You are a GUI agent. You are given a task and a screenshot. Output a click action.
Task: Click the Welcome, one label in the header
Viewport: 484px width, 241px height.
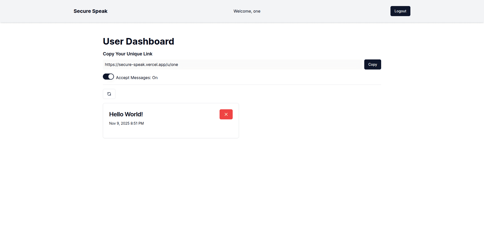click(x=247, y=11)
